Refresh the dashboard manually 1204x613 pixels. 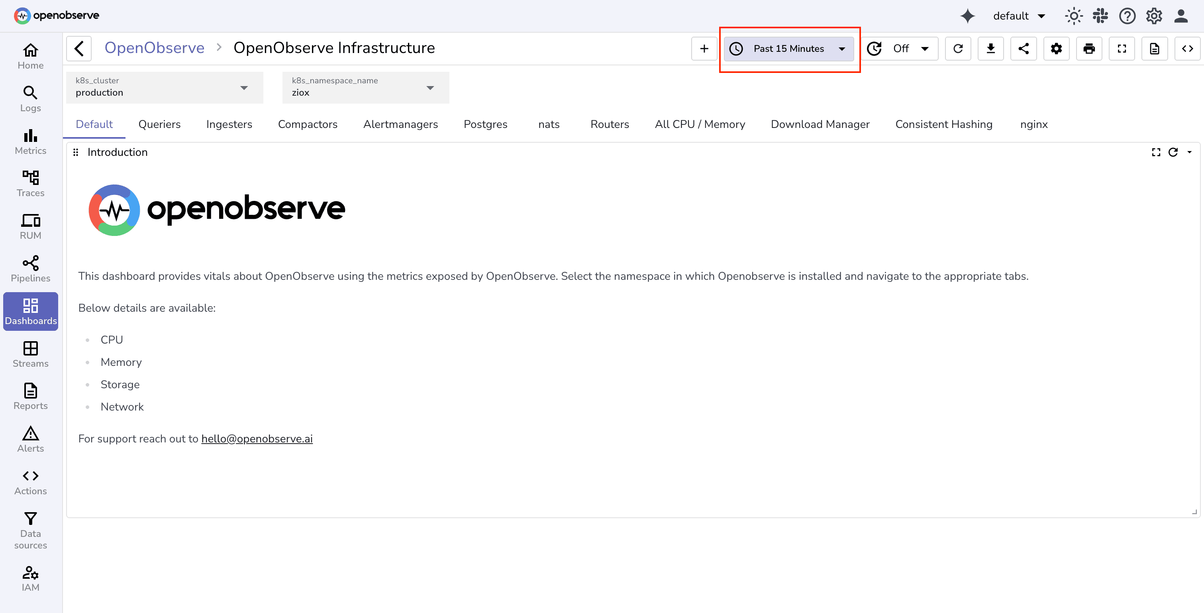pos(958,48)
